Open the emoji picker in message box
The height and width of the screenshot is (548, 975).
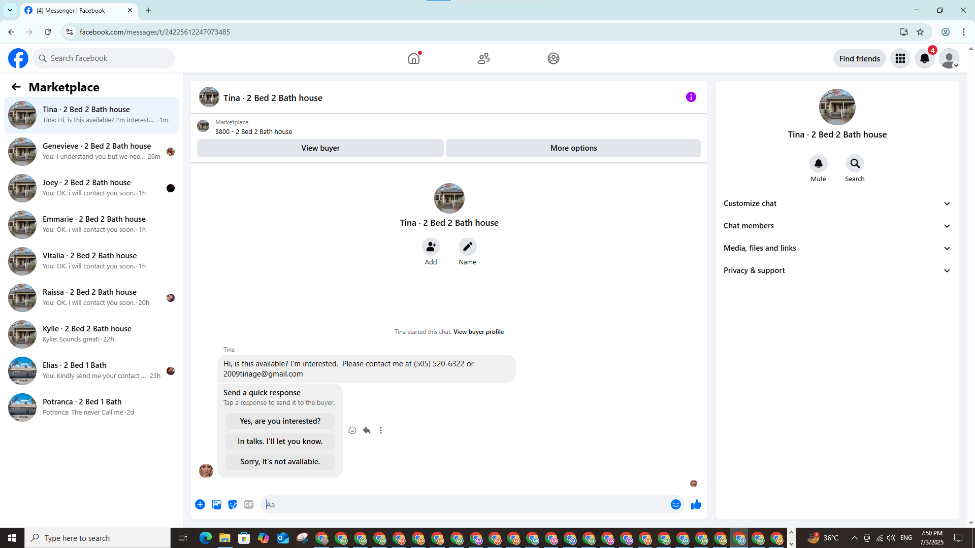(675, 504)
